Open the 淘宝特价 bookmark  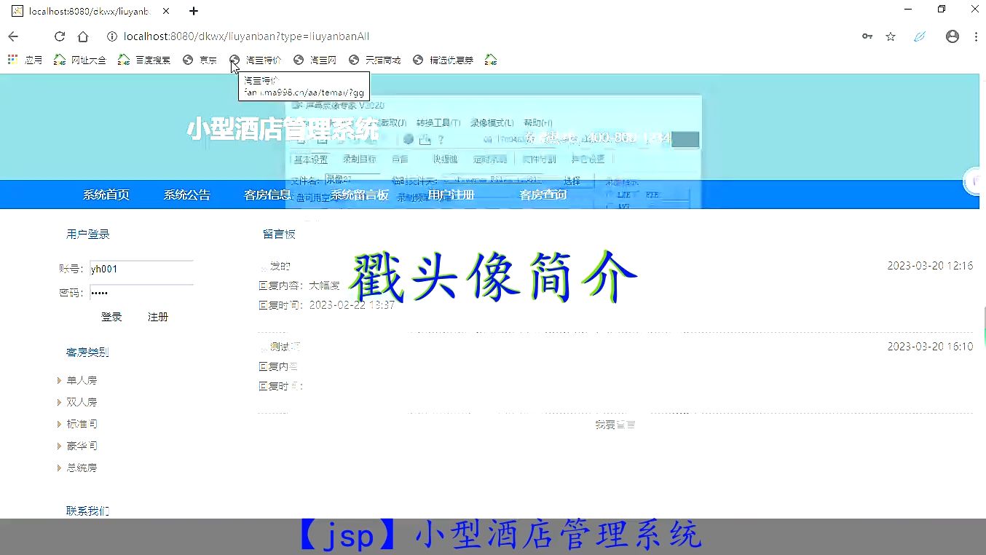(255, 60)
